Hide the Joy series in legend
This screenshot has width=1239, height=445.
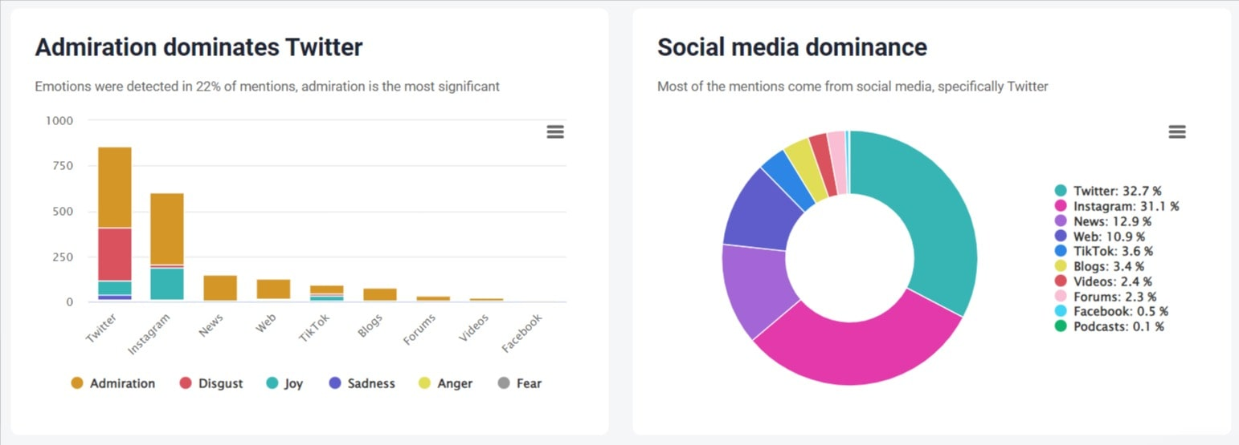click(x=284, y=383)
